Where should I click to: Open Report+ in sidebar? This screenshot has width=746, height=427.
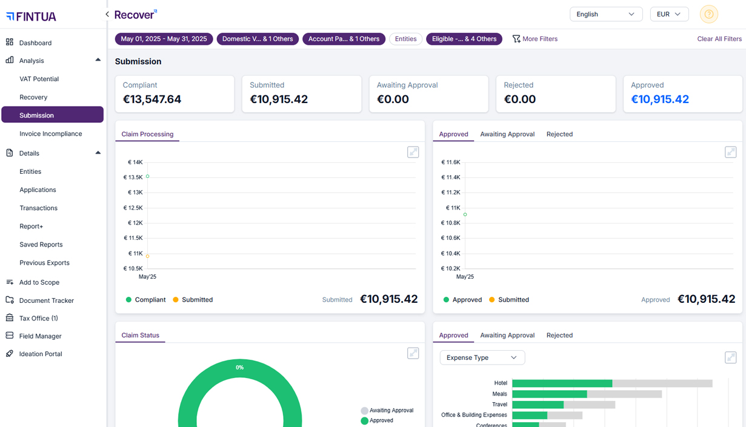31,226
